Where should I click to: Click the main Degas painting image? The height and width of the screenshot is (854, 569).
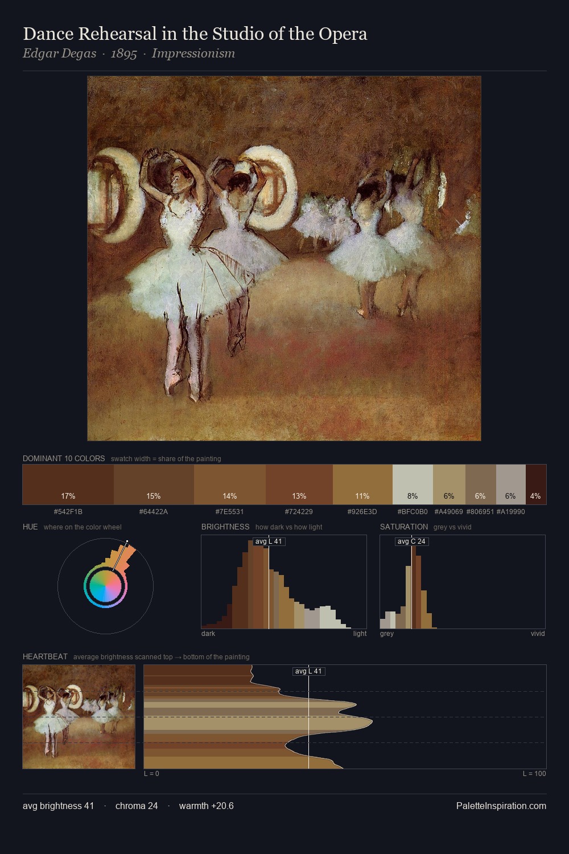[x=284, y=258]
